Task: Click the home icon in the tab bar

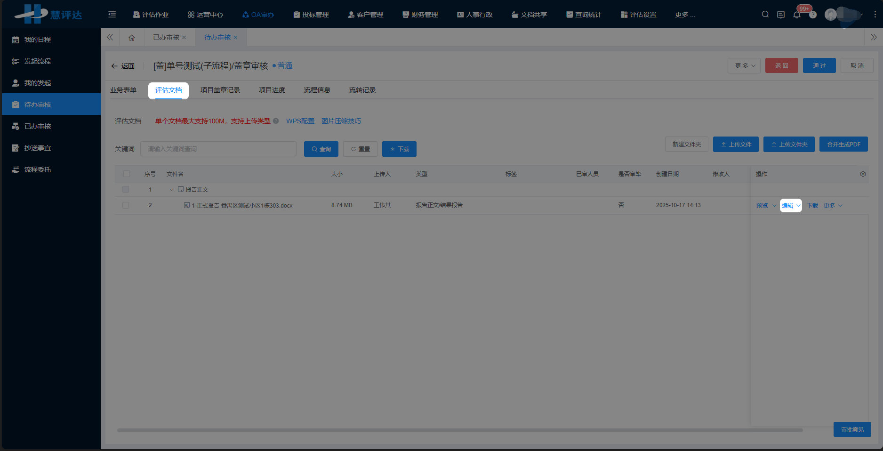Action: [132, 37]
